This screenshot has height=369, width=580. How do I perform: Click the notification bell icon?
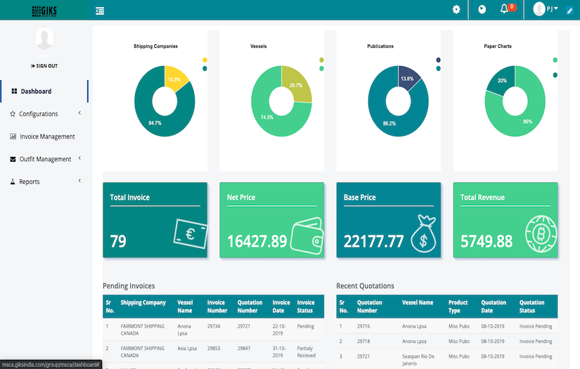click(503, 9)
